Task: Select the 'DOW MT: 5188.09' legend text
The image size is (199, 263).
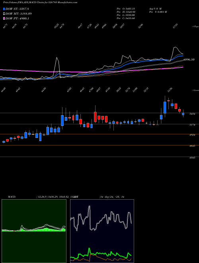Action: click(x=19, y=14)
